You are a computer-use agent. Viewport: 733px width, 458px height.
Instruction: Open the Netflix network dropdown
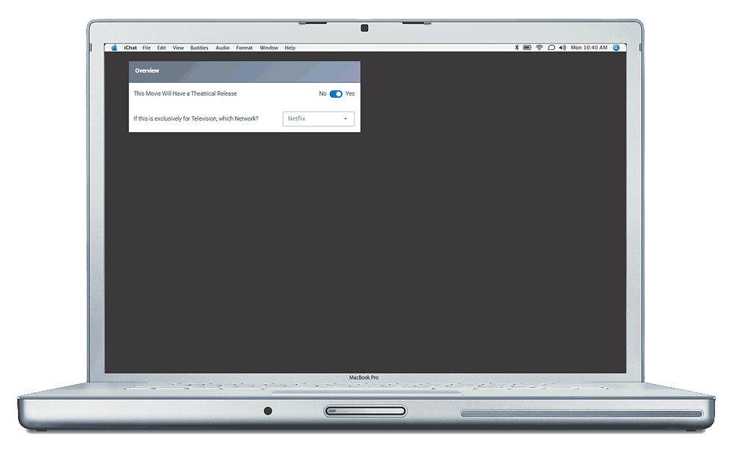click(x=319, y=119)
